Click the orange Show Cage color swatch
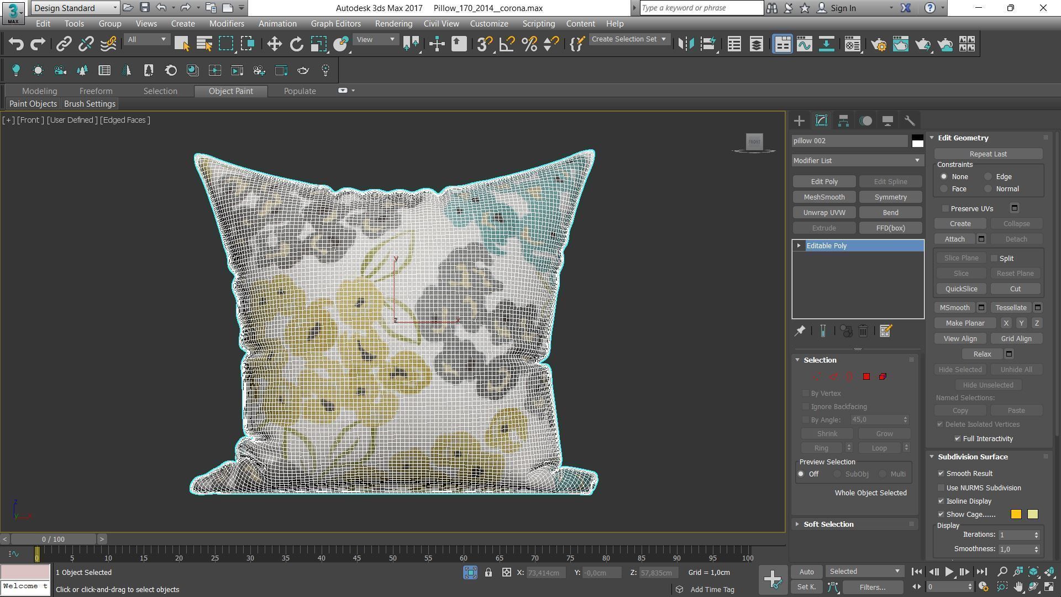 (x=1016, y=515)
